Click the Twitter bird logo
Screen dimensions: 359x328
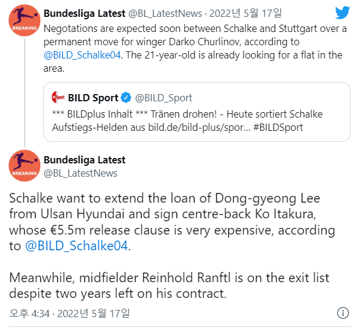point(342,13)
